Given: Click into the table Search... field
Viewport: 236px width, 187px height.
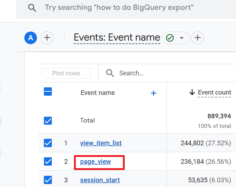Looking at the screenshot, I should pos(163,73).
